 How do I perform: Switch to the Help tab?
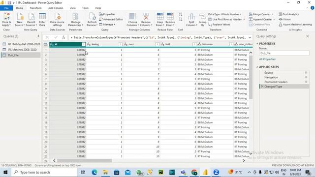tap(98, 8)
